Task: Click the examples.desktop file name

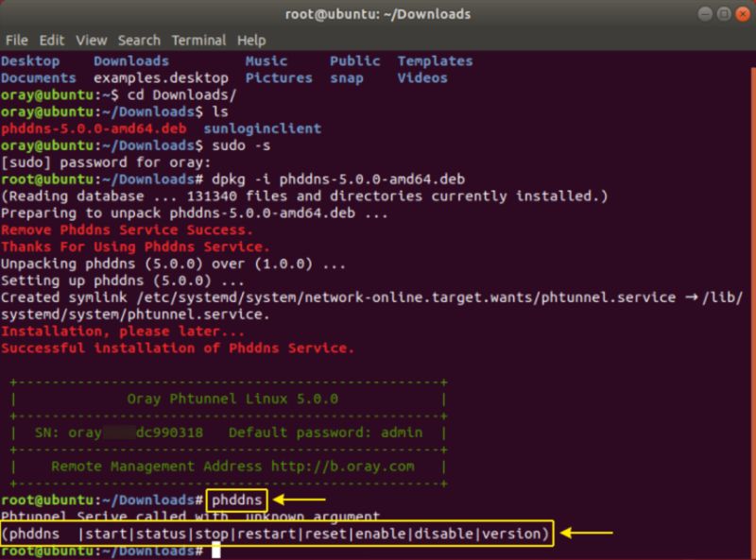Action: pos(161,78)
